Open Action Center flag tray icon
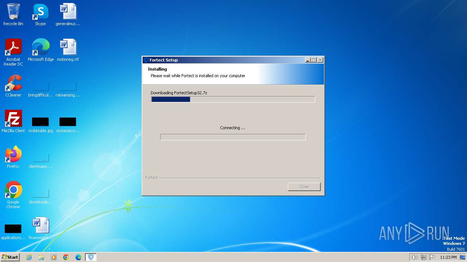The width and height of the screenshot is (467, 262). [433, 257]
